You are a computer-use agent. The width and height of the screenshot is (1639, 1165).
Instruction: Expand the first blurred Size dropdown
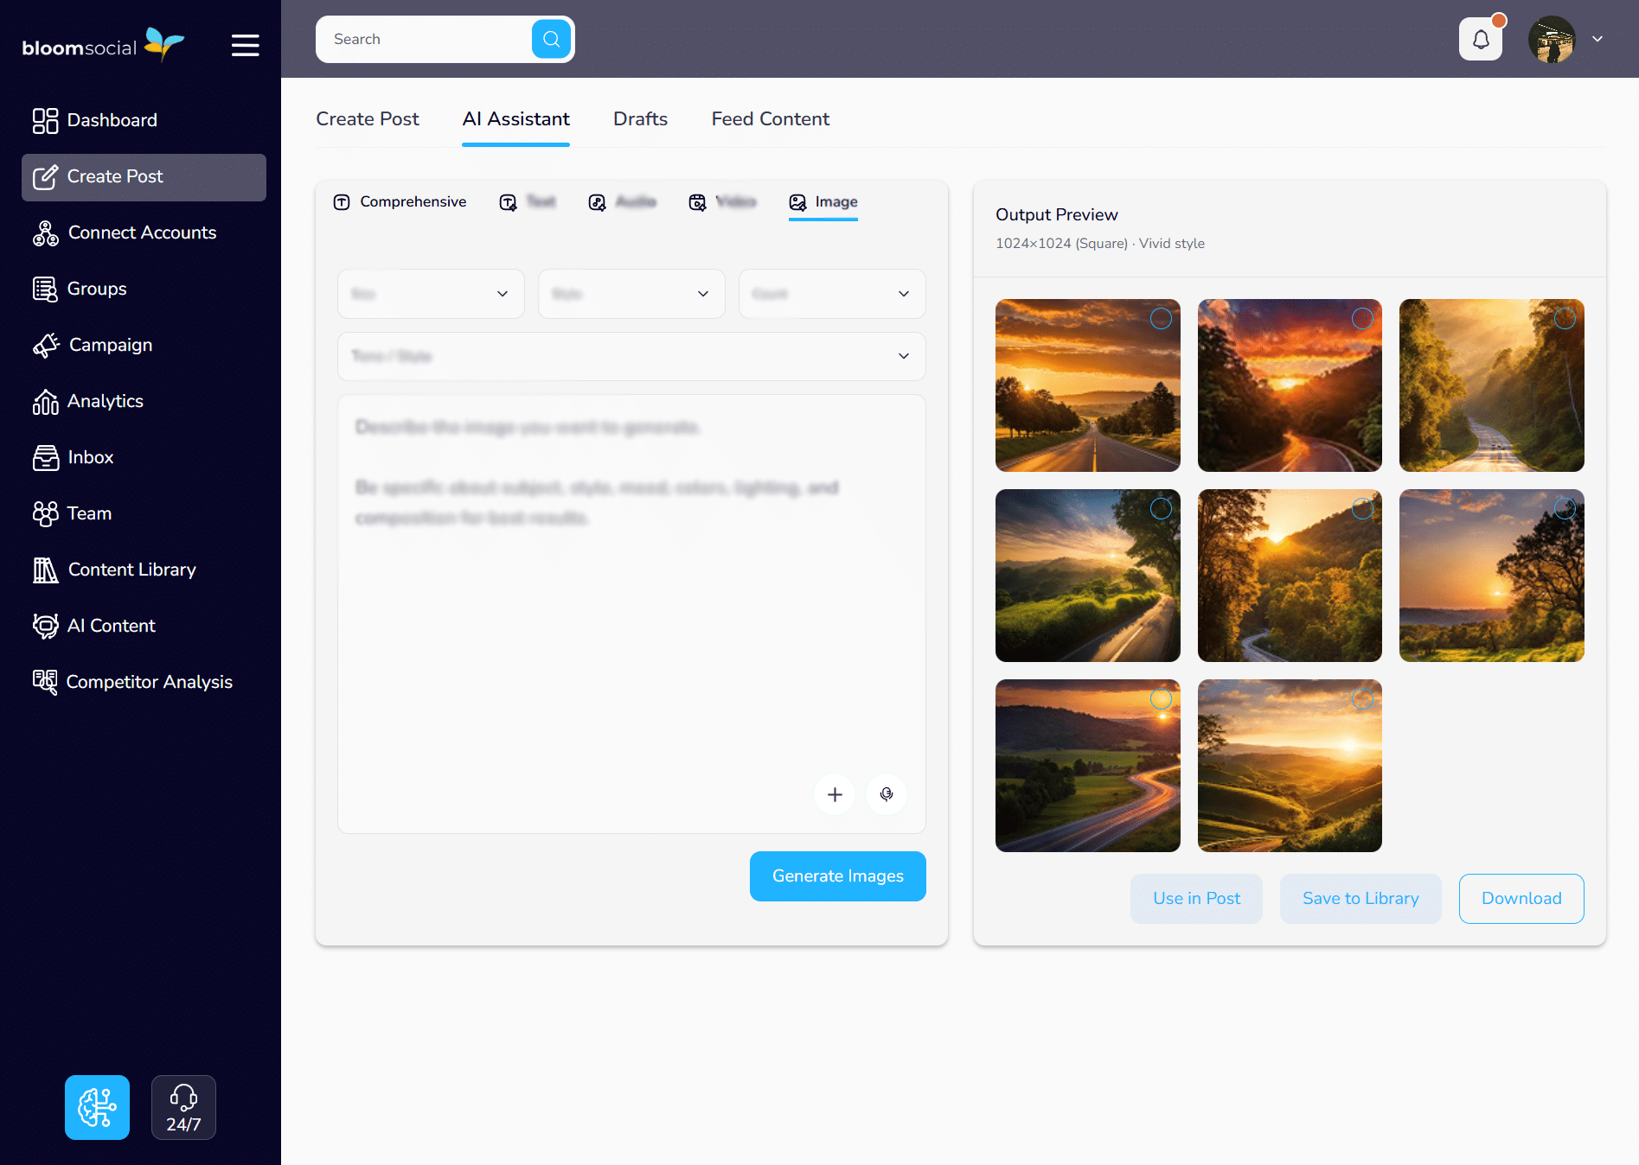[431, 294]
